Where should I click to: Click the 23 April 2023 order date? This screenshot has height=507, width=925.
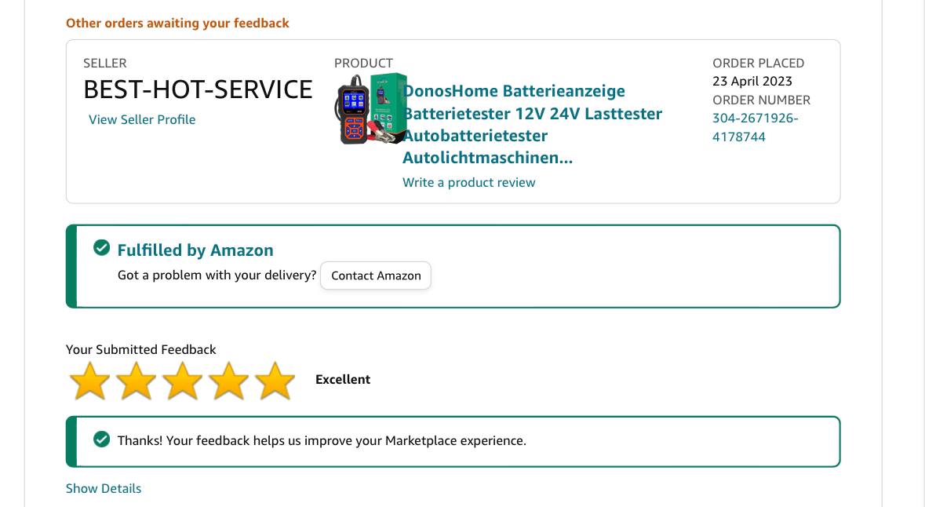coord(752,81)
